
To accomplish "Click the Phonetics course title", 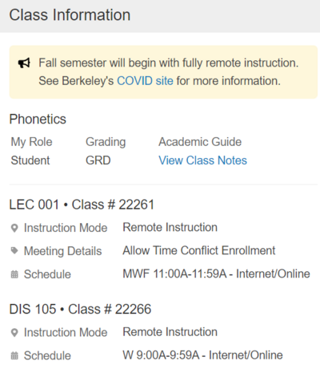I will point(38,119).
